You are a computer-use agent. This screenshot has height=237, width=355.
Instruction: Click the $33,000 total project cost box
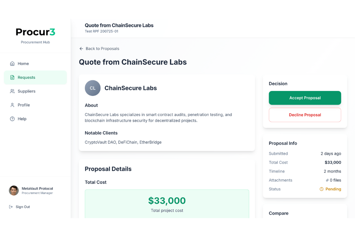(167, 204)
